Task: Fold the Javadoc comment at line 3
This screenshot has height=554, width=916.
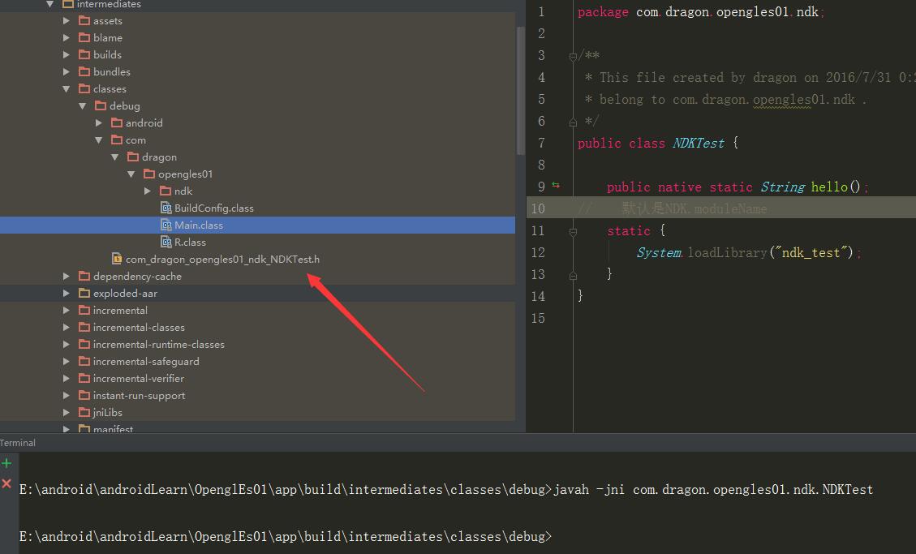Action: (x=573, y=57)
